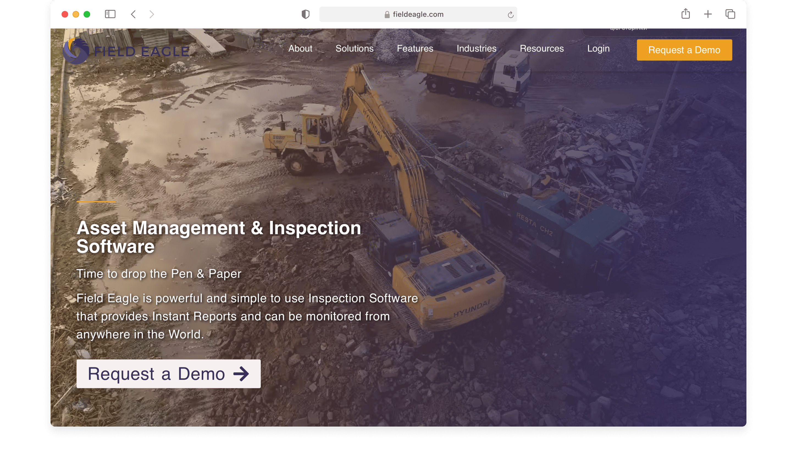Open a new tab with plus icon
Image resolution: width=797 pixels, height=459 pixels.
[x=708, y=14]
